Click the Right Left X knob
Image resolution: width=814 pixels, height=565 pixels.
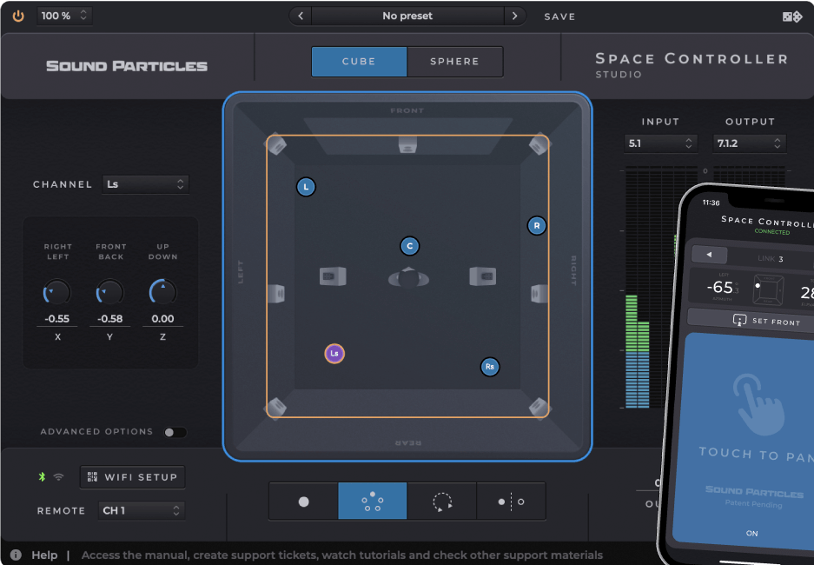tap(57, 293)
